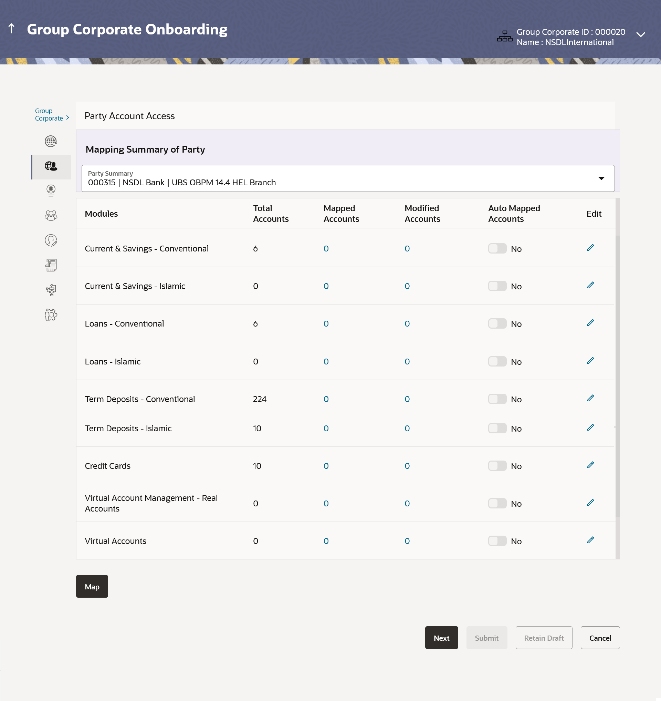
Task: Enable auto mapping for Loans - Conventional
Action: point(497,324)
